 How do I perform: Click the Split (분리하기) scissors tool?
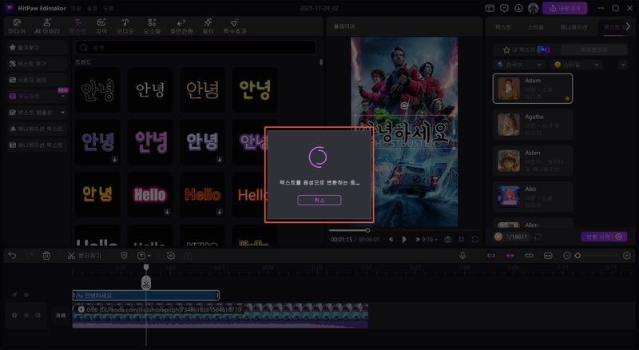point(85,256)
